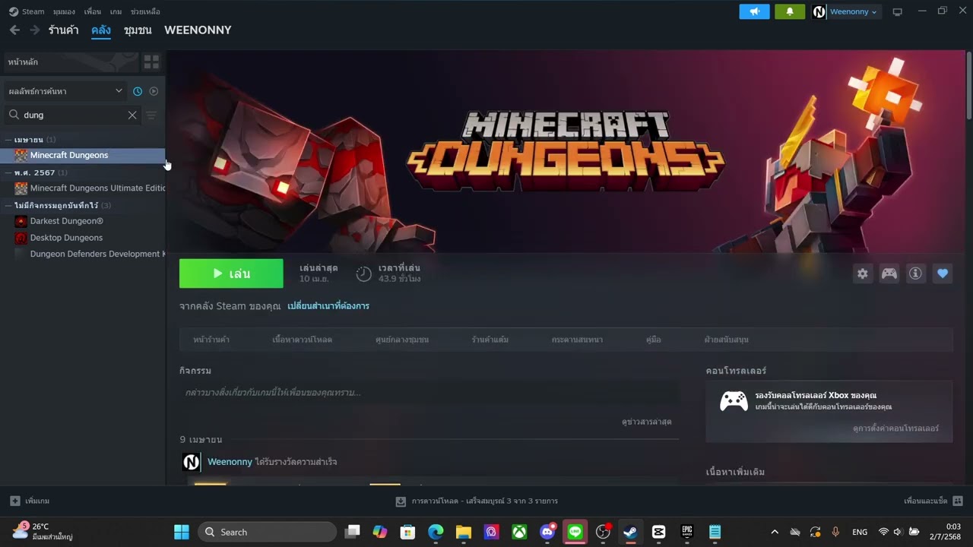The image size is (973, 547).
Task: Click ดูข่าวสารล่าสุด latest news link
Action: pyautogui.click(x=646, y=422)
